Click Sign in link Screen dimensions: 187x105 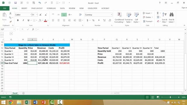click(x=184, y=8)
